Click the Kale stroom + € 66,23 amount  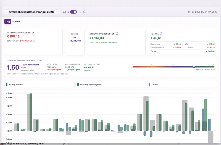177,44
